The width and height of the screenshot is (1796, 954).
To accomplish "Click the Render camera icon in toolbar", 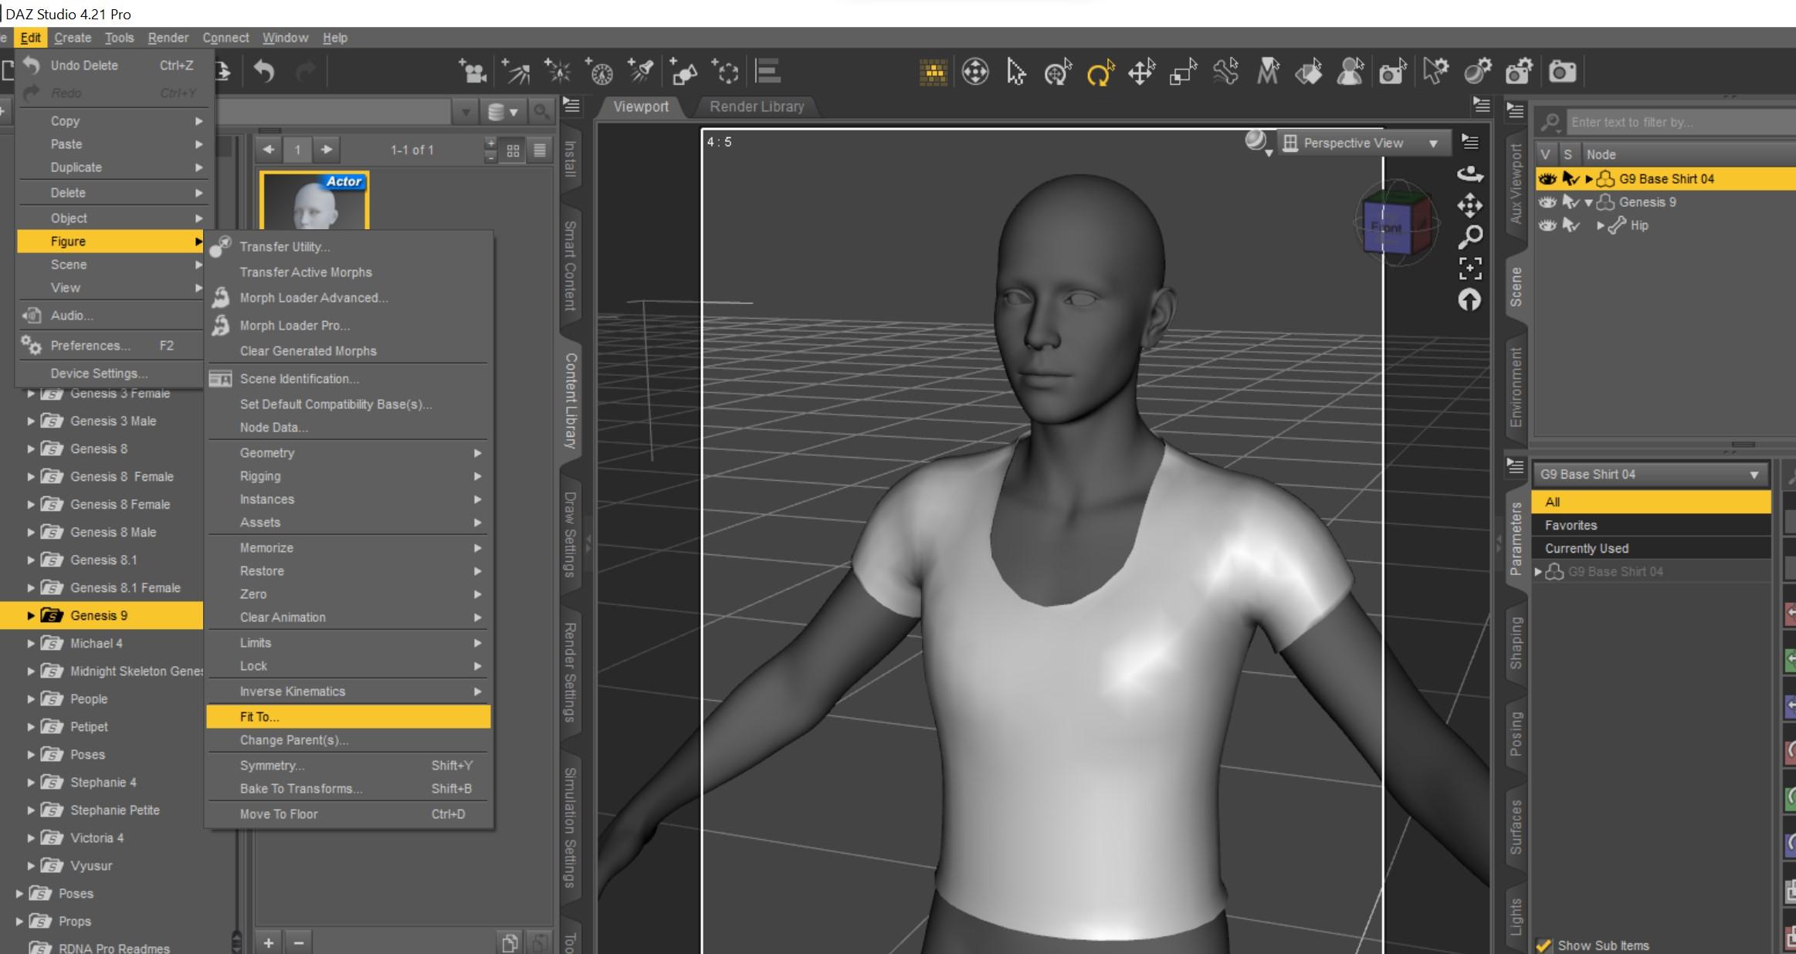I will tap(1562, 73).
